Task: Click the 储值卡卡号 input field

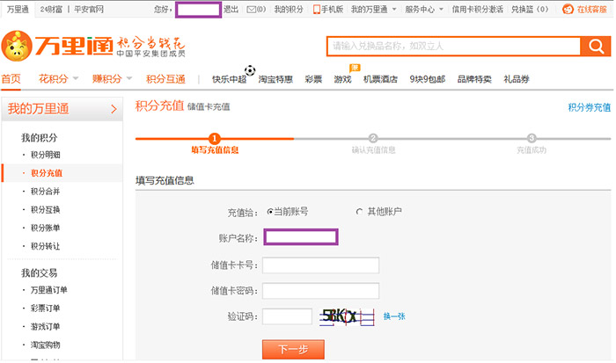Action: pyautogui.click(x=320, y=265)
